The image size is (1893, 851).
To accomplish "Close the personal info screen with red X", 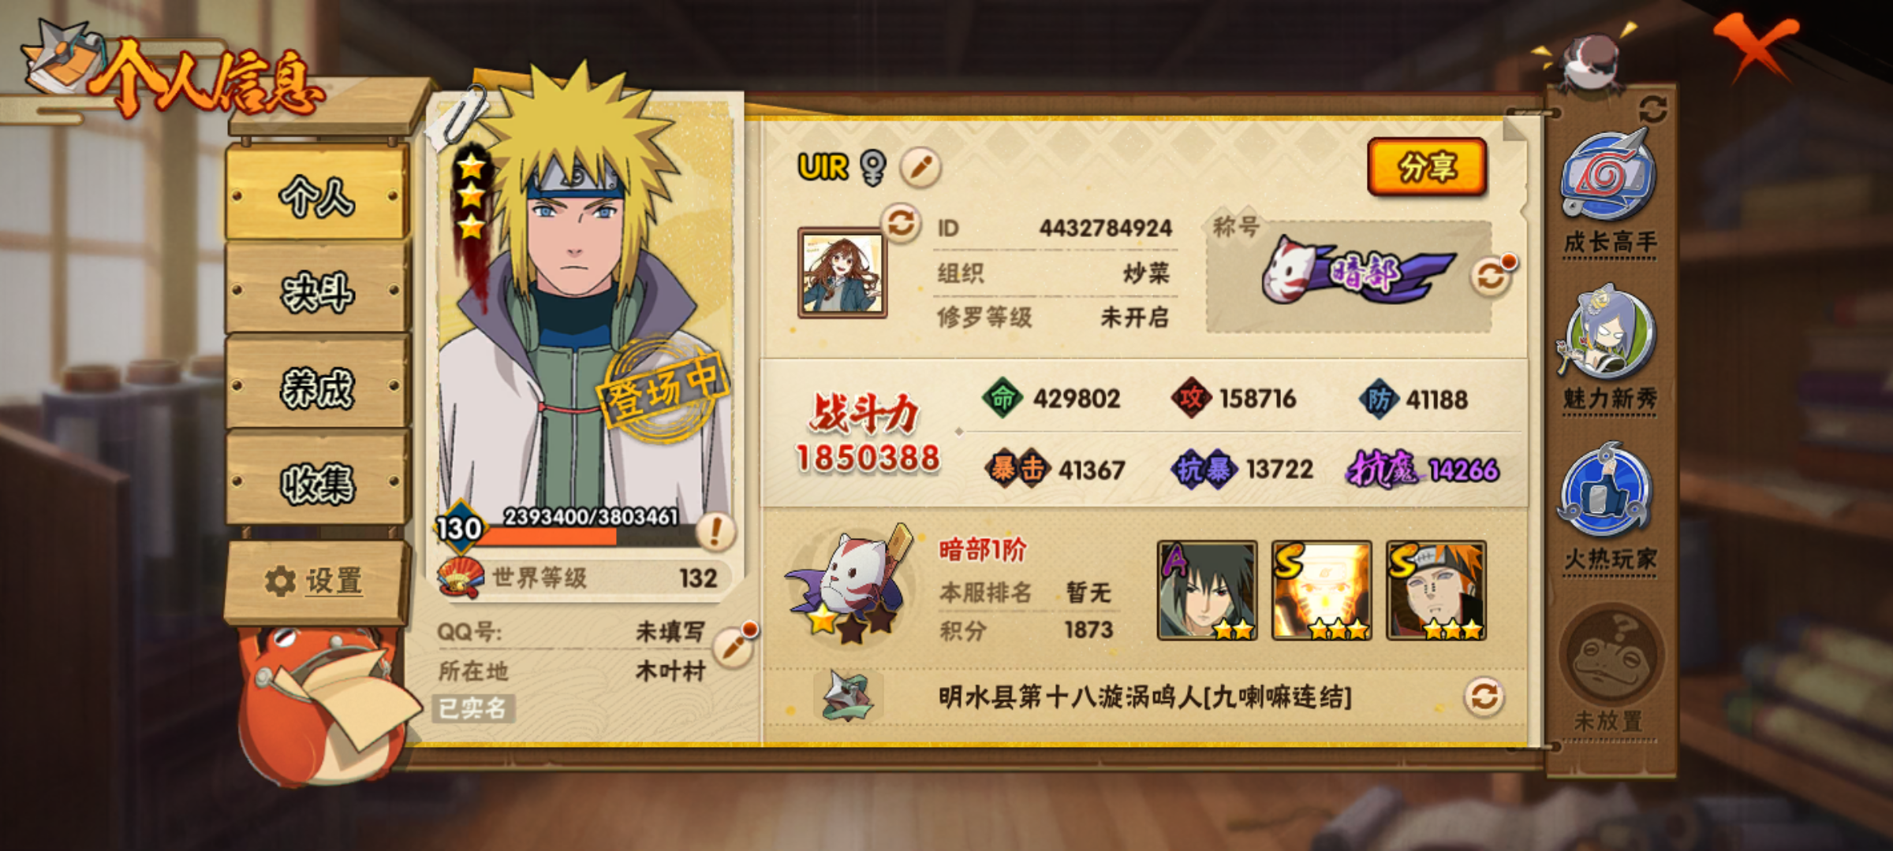I will (1757, 47).
